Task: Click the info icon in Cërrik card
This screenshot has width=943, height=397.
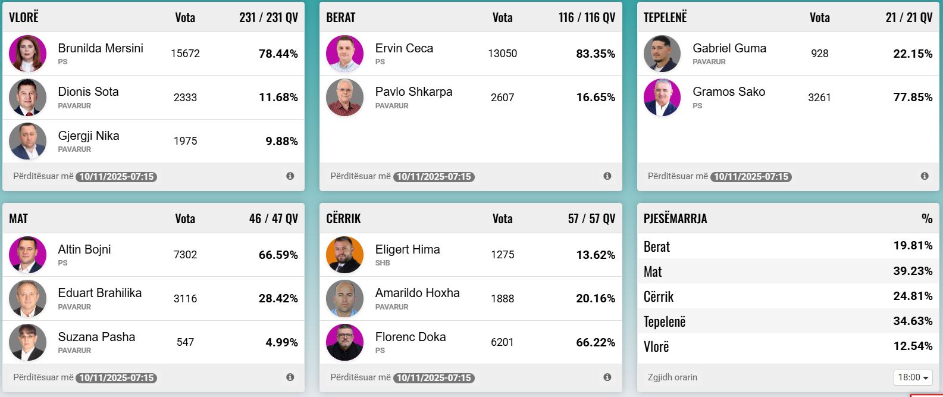Action: pyautogui.click(x=607, y=377)
